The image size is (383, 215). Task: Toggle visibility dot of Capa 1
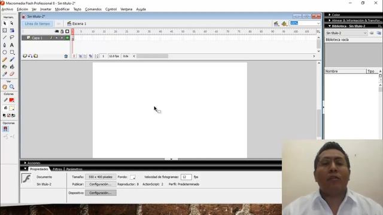pos(57,38)
